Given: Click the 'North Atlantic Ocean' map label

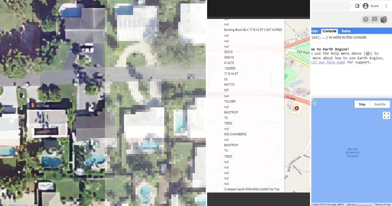Looking at the screenshot, I should tap(352, 152).
